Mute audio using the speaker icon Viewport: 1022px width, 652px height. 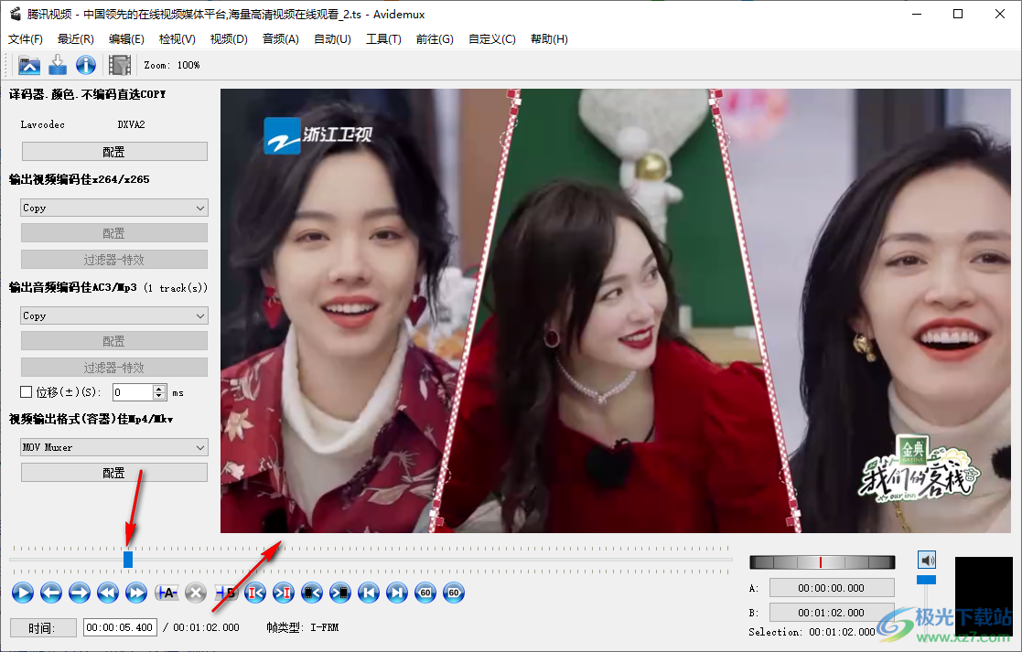click(x=927, y=560)
